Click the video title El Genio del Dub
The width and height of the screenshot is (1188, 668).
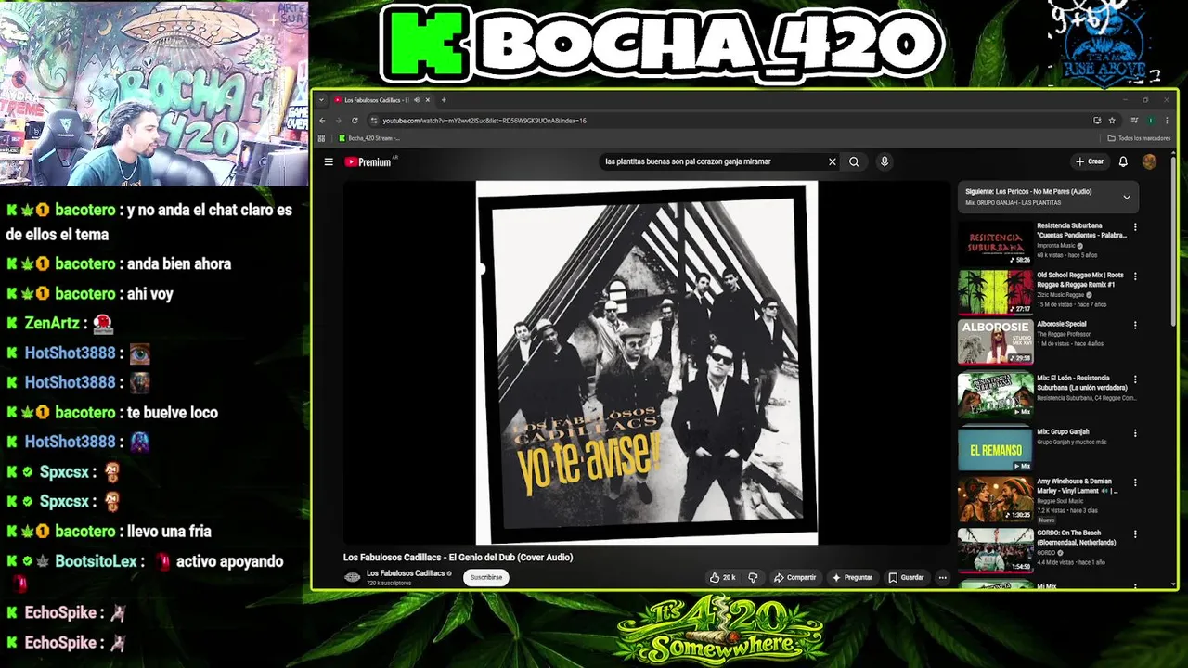[458, 558]
